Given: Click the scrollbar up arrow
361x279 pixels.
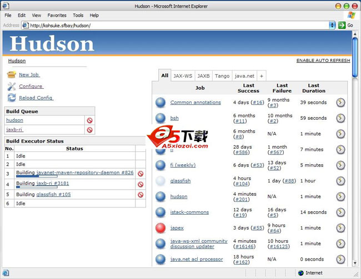Looking at the screenshot, I should tap(355, 34).
